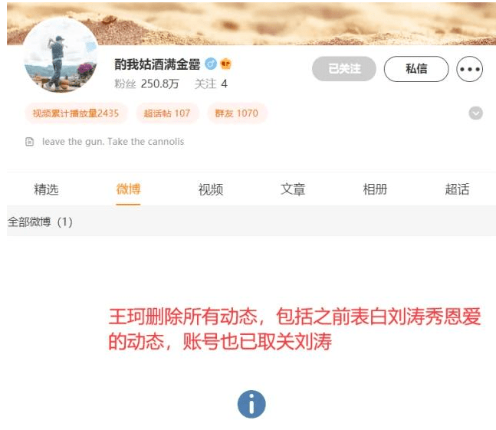The image size is (496, 430).
Task: Click the 私信 message button
Action: tap(416, 69)
